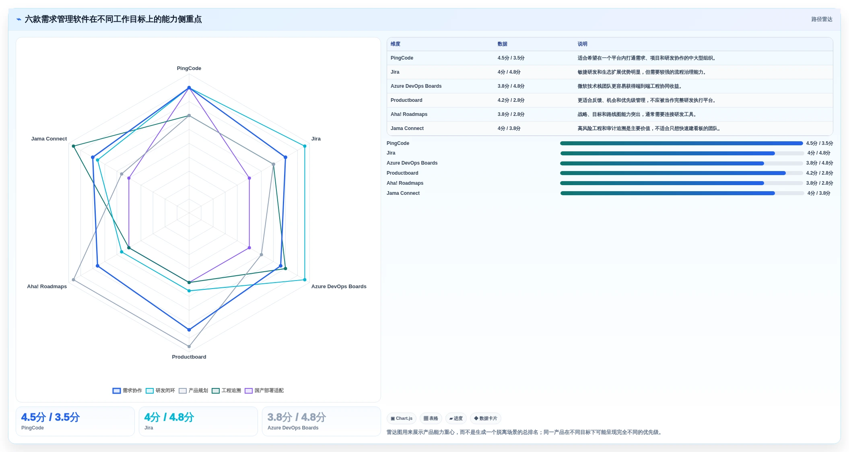Click the Chart.js chip
Image resolution: width=849 pixels, height=452 pixels.
click(402, 418)
